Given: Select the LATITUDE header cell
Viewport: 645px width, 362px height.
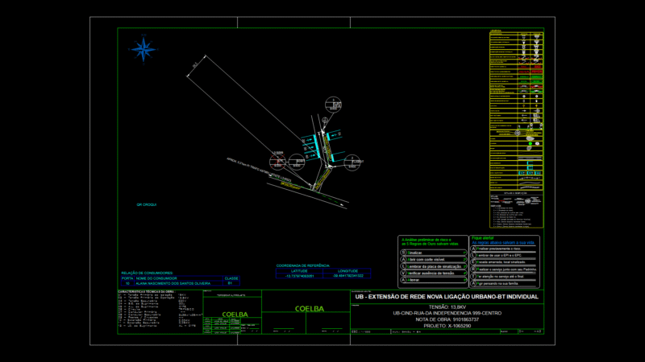Looking at the screenshot, I should [x=299, y=271].
